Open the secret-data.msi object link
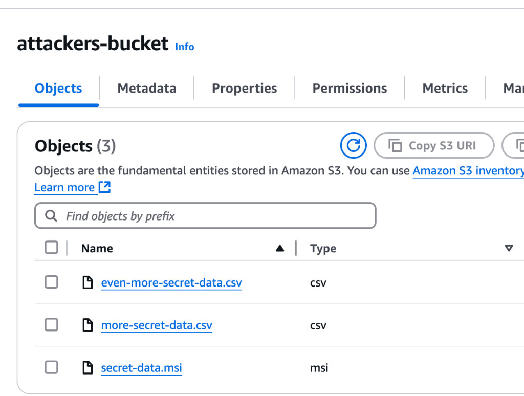524x396 pixels. coord(141,368)
